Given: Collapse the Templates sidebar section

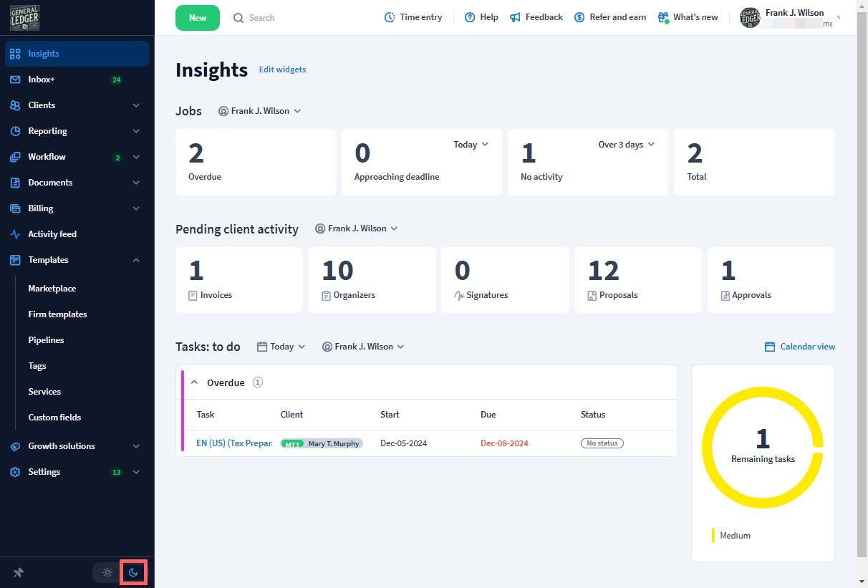Looking at the screenshot, I should [x=136, y=260].
